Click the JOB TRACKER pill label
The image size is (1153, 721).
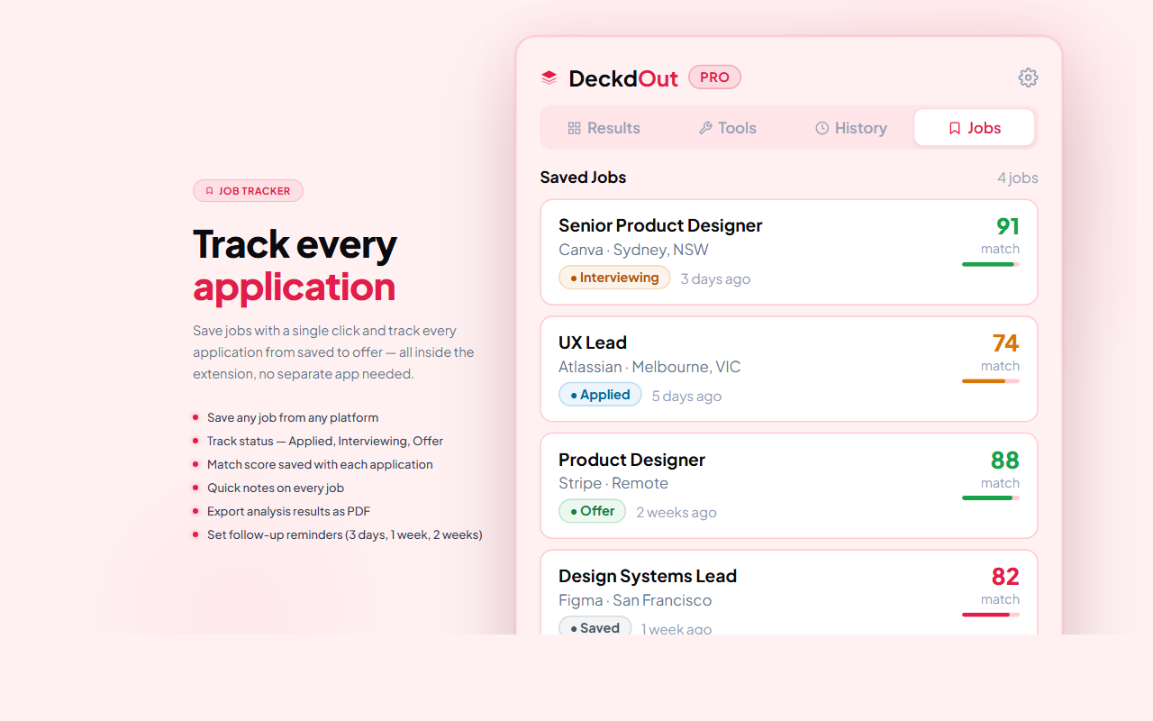[x=248, y=190]
